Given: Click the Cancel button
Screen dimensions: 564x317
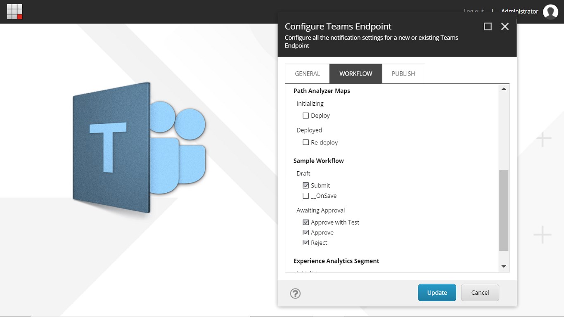Looking at the screenshot, I should [x=480, y=293].
